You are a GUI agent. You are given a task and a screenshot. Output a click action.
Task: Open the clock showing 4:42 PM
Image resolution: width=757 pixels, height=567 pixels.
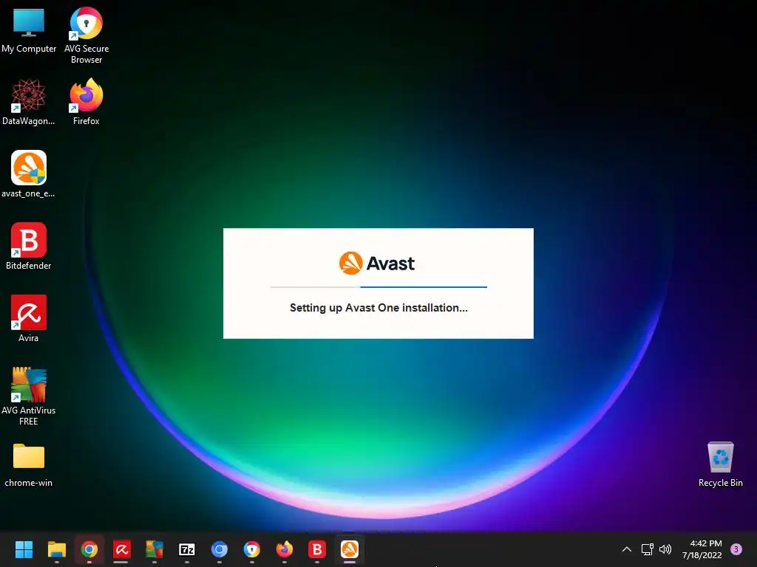(702, 549)
